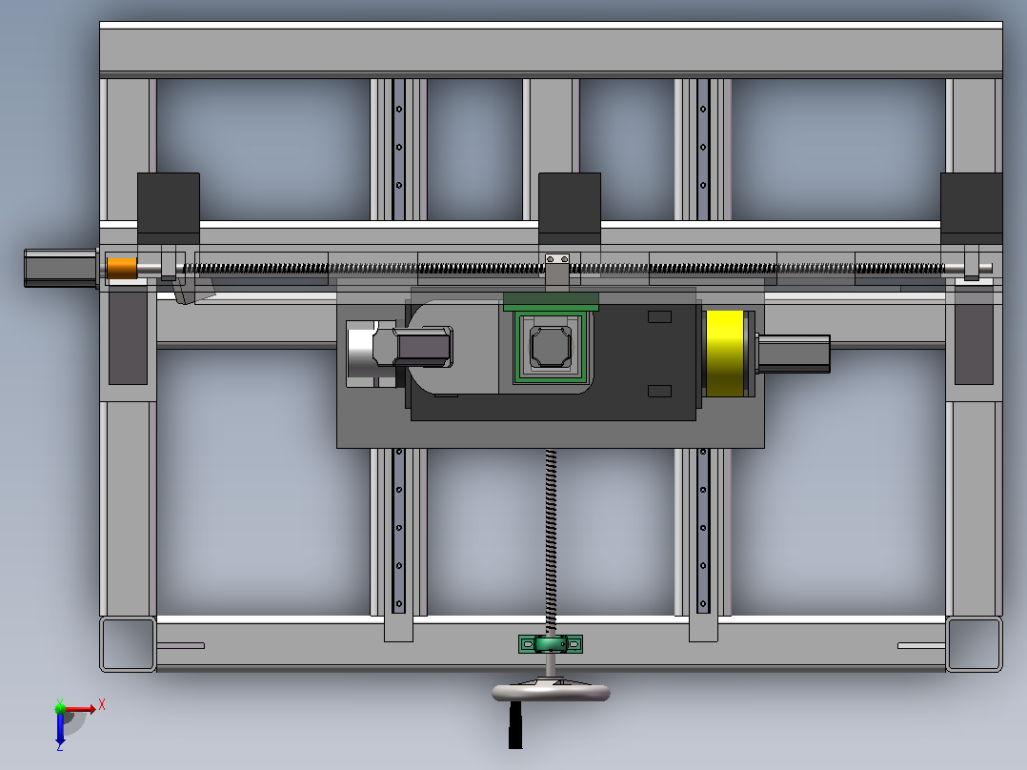Select the green square frame on carriage
The width and height of the screenshot is (1027, 770).
click(551, 347)
